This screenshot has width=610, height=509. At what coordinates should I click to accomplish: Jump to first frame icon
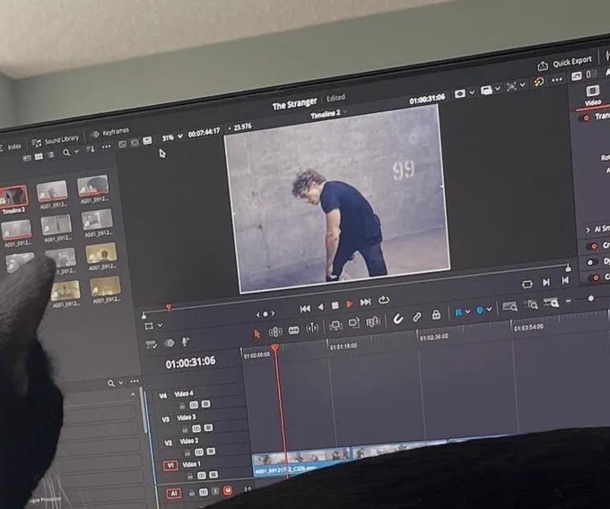[305, 309]
